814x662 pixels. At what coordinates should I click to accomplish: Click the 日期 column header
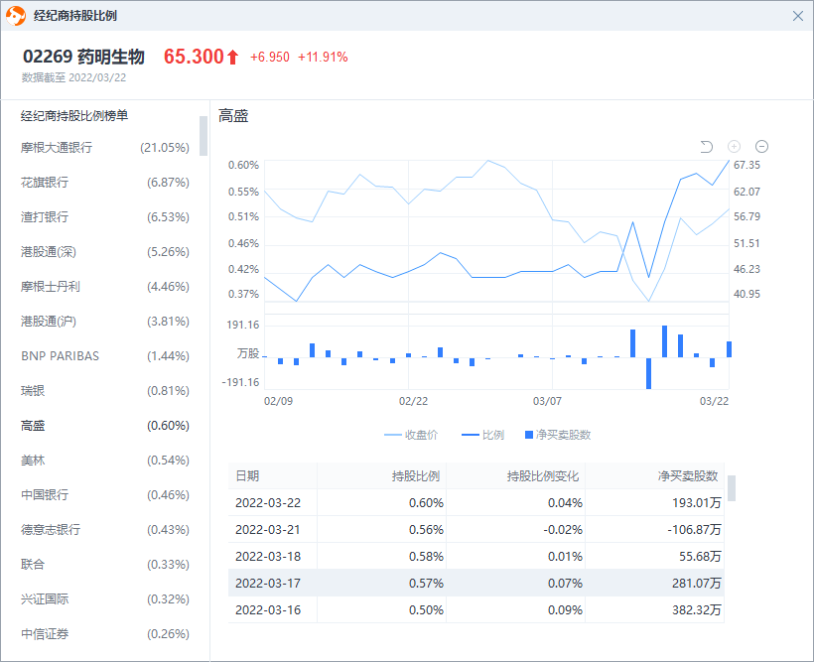click(247, 475)
